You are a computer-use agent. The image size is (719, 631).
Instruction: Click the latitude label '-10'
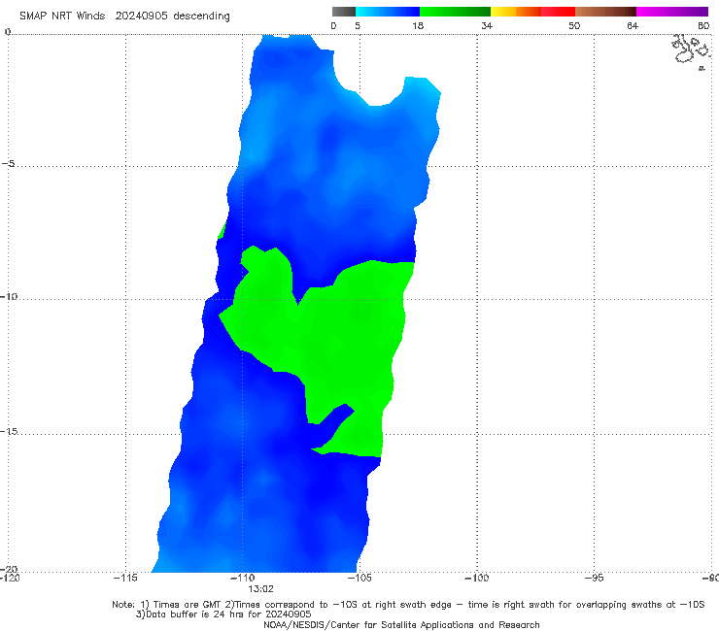pyautogui.click(x=9, y=296)
